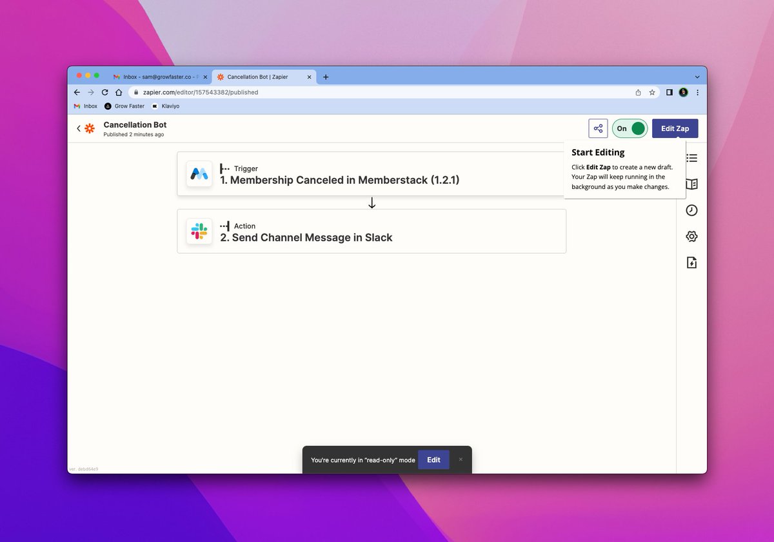Screen dimensions: 774x542
Task: Click the Trigger label text
Action: [x=246, y=168]
